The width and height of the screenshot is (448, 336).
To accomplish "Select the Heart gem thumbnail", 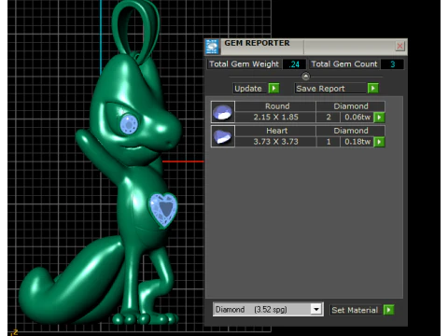I will click(223, 136).
